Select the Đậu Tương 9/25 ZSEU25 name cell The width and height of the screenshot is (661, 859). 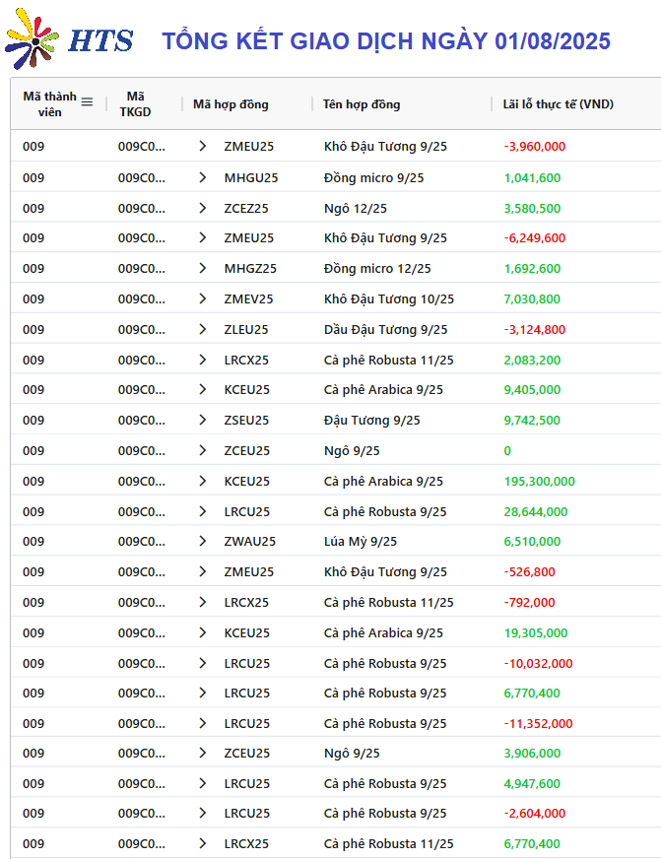click(x=371, y=421)
